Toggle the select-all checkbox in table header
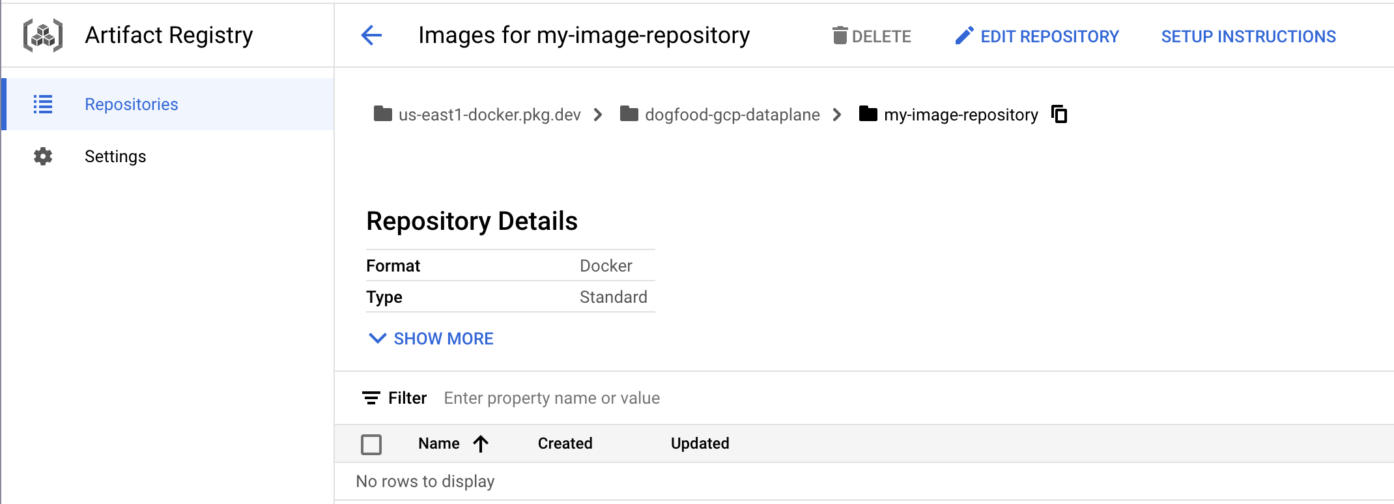 click(x=371, y=444)
